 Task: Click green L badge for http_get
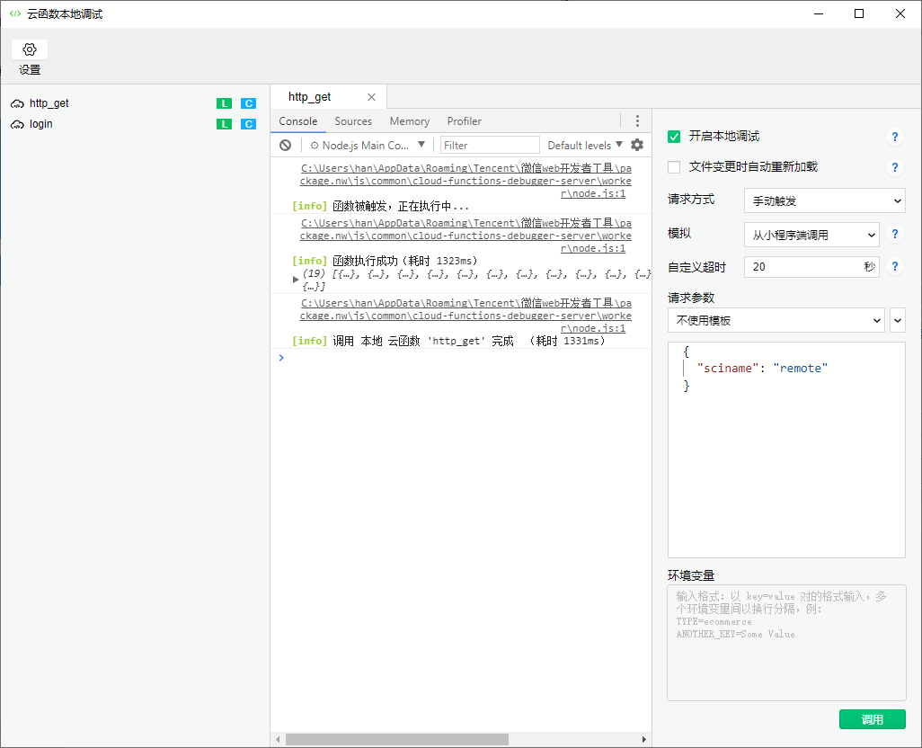[x=224, y=103]
